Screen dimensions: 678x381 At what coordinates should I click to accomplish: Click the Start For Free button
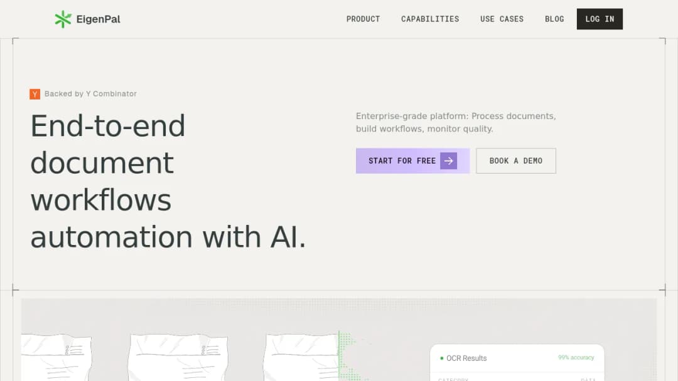point(412,161)
